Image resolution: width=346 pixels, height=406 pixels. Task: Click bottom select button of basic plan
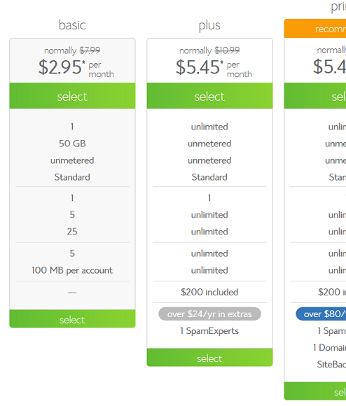(x=72, y=318)
